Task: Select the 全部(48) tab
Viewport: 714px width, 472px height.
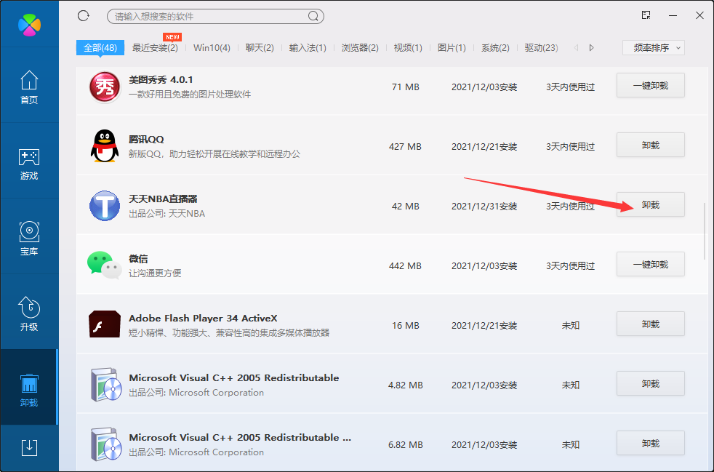Action: point(100,47)
